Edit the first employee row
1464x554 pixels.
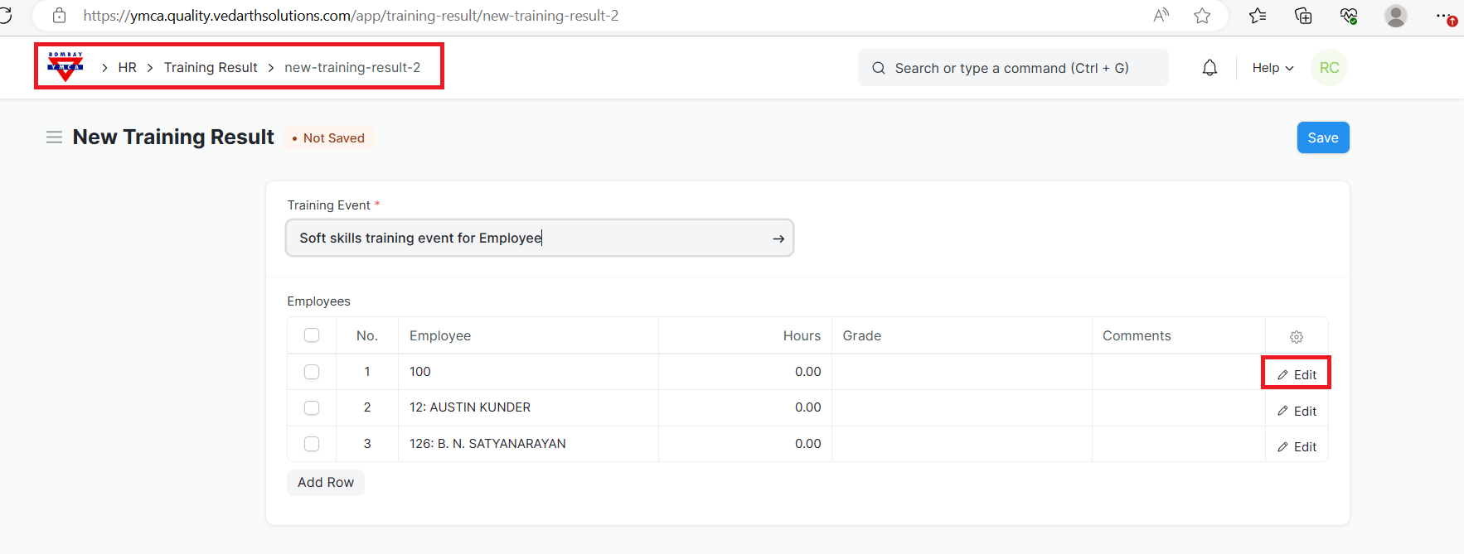point(1297,374)
